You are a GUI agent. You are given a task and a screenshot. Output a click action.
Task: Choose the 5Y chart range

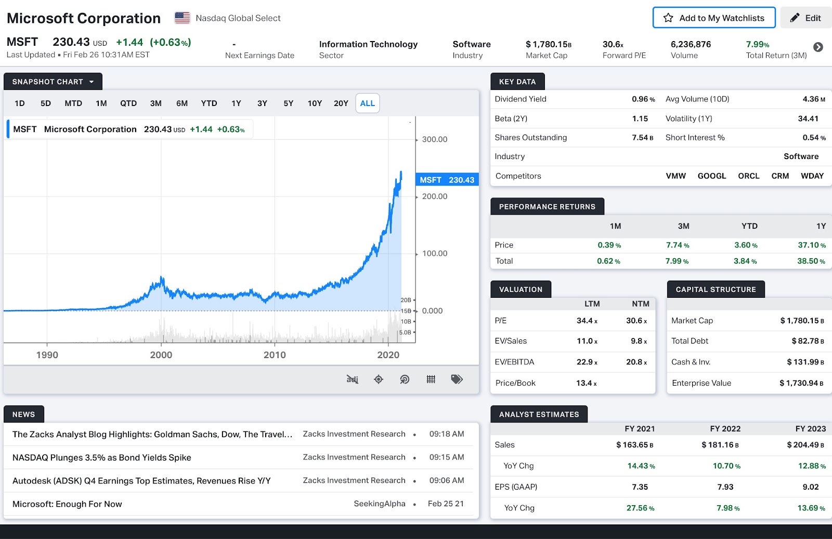(x=289, y=103)
